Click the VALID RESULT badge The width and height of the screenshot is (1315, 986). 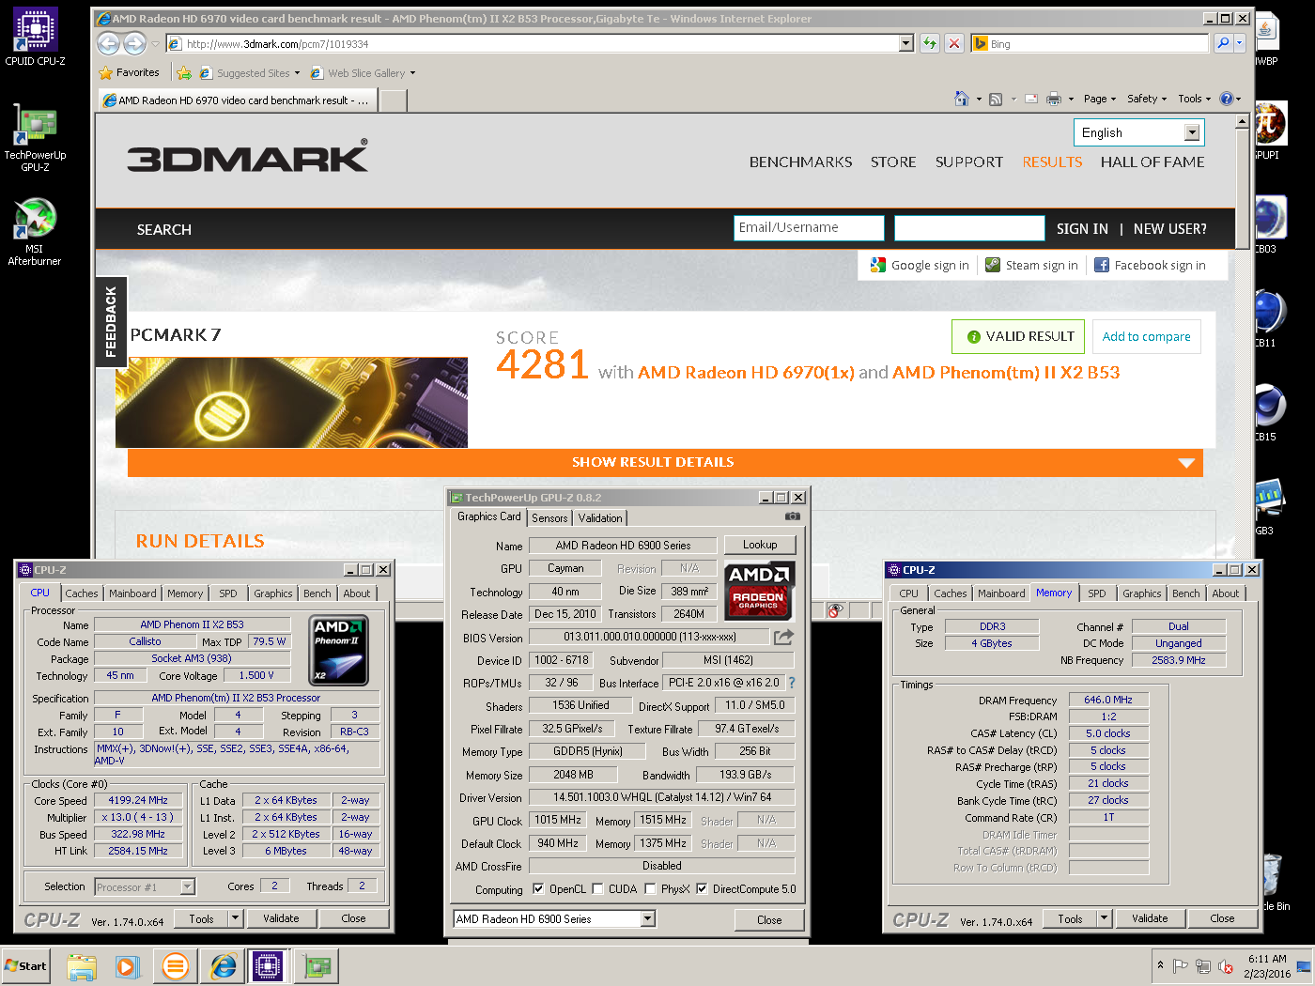coord(1018,337)
